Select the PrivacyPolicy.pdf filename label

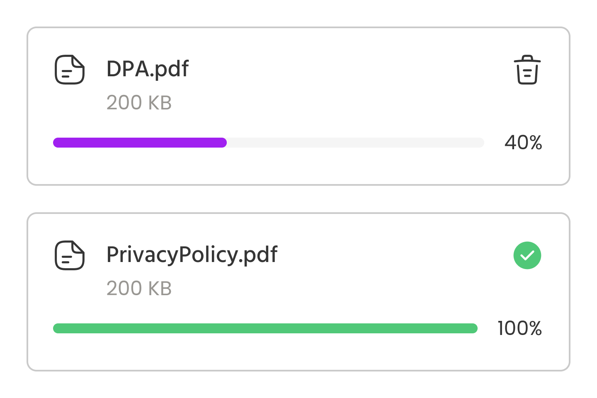point(192,255)
